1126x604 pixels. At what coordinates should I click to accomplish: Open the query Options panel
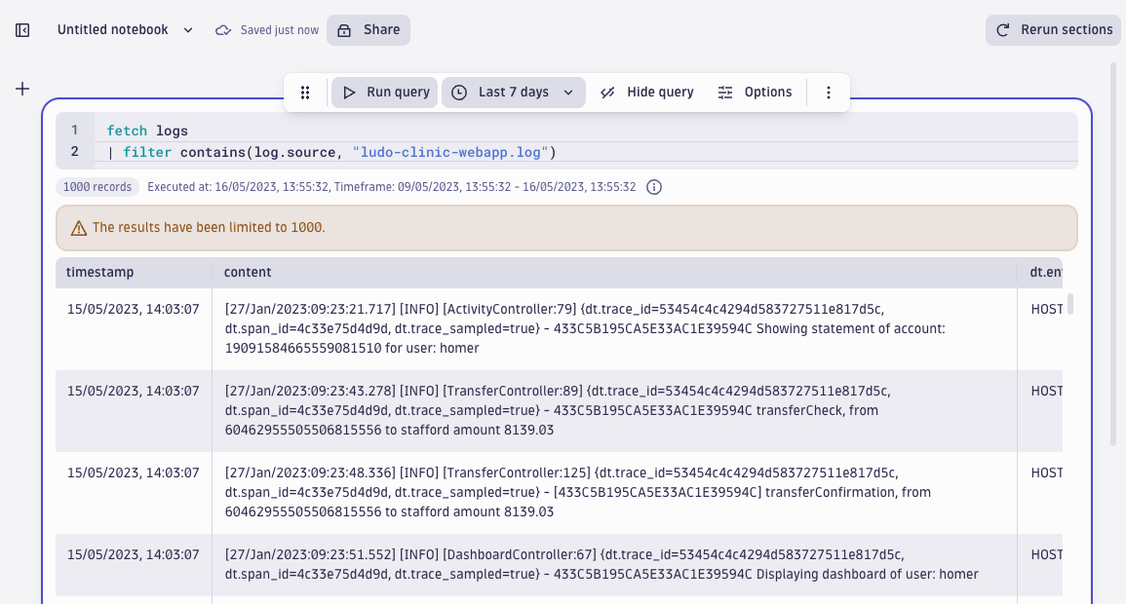click(x=756, y=92)
